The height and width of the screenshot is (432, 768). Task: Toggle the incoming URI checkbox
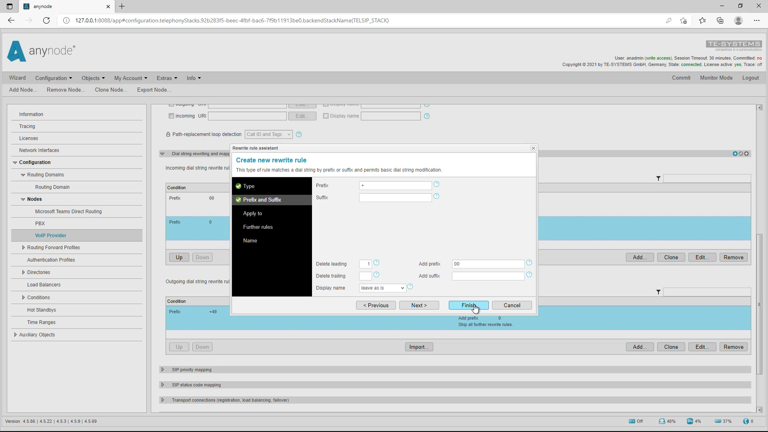coord(171,116)
